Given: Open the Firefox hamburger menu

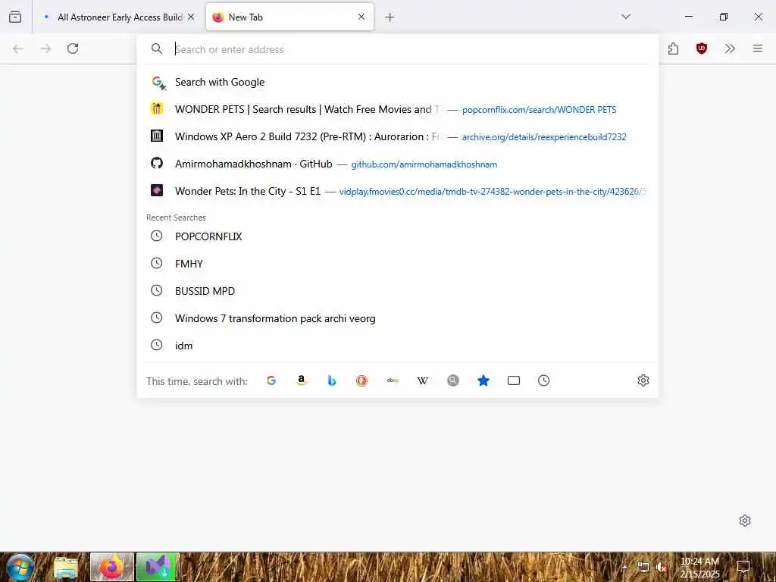Looking at the screenshot, I should (758, 48).
